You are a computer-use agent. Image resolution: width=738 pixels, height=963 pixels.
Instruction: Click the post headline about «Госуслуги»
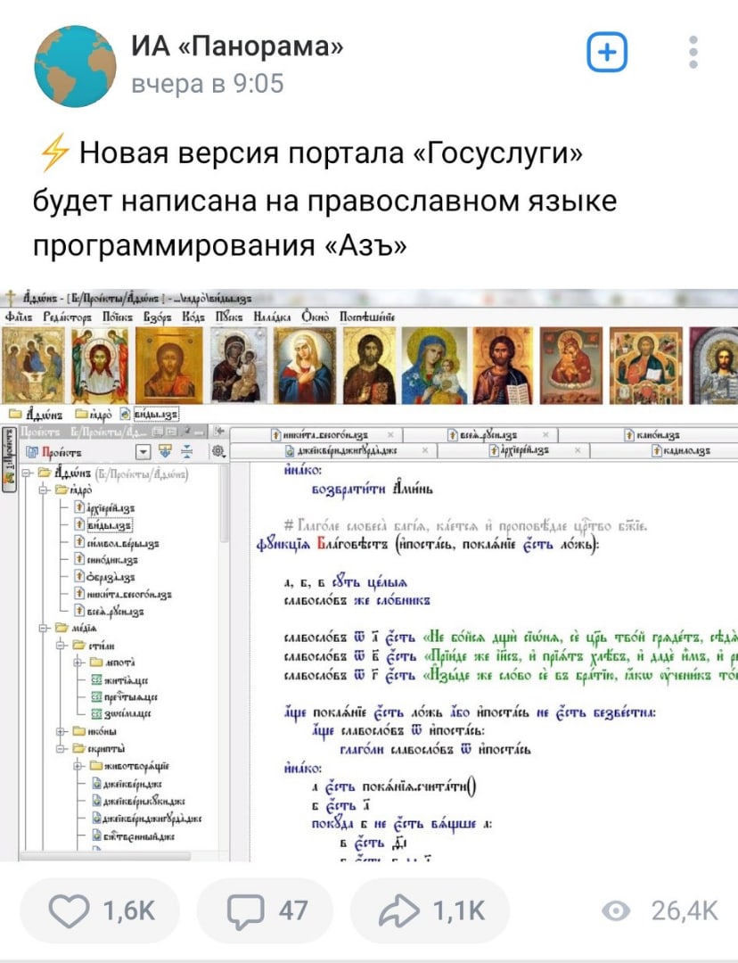point(324,200)
